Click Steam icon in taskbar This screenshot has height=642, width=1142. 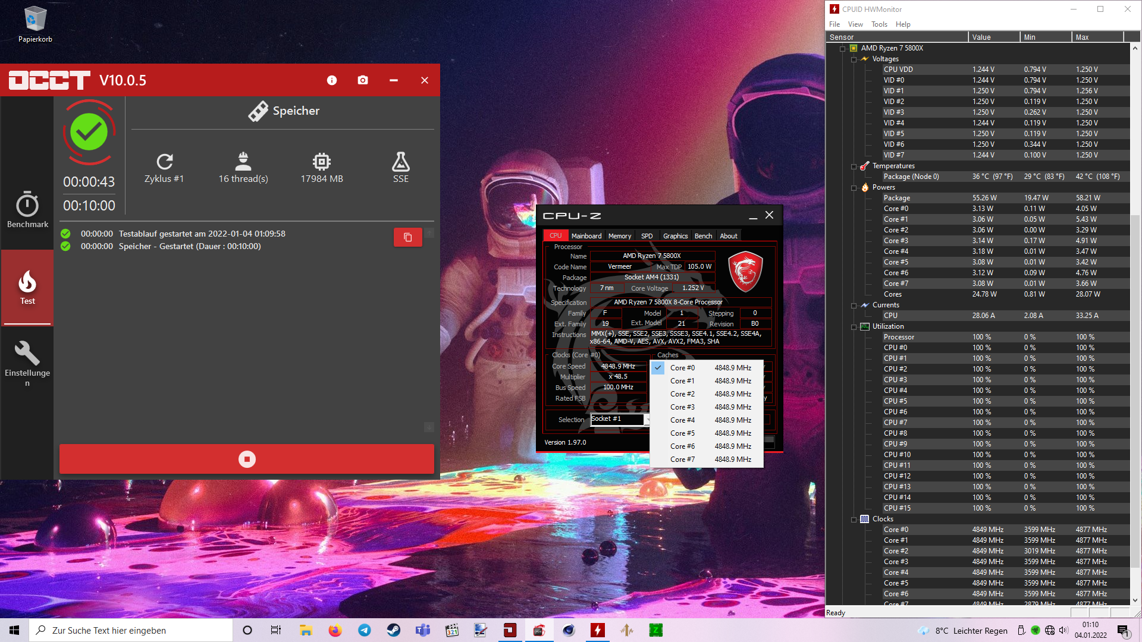[x=393, y=630]
